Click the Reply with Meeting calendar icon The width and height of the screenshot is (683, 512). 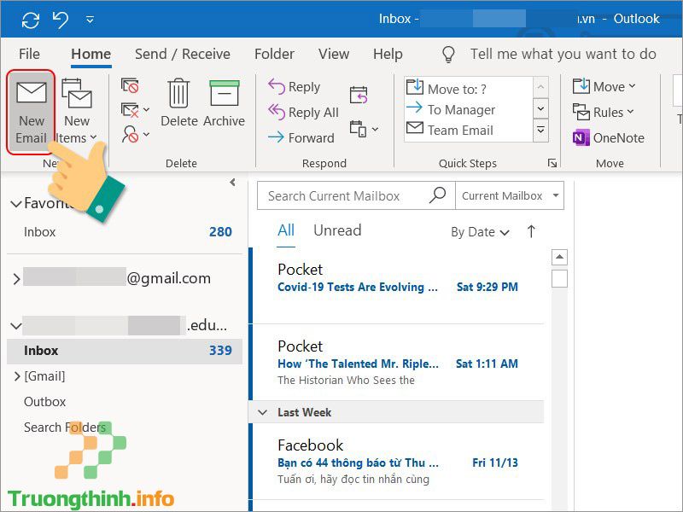[x=359, y=95]
